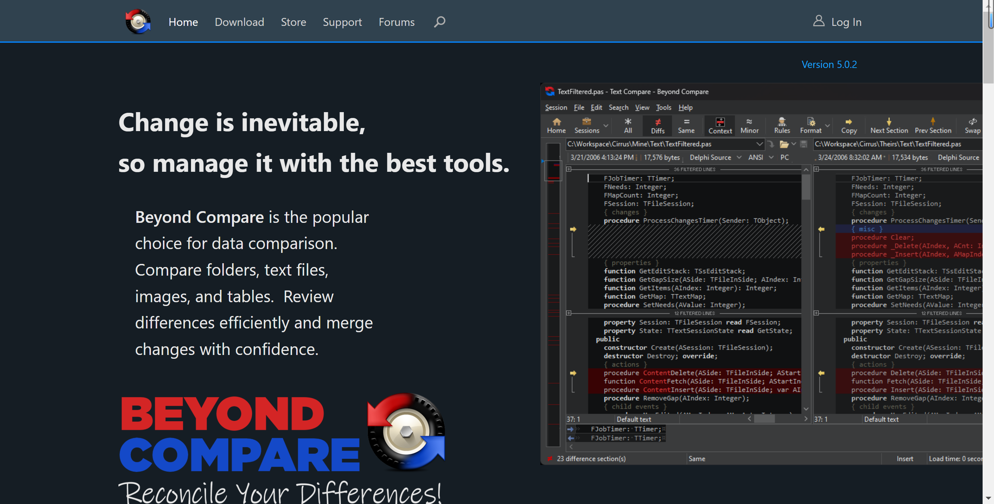Open the Sessions briefcase toolbar icon
The image size is (994, 504).
pos(586,126)
